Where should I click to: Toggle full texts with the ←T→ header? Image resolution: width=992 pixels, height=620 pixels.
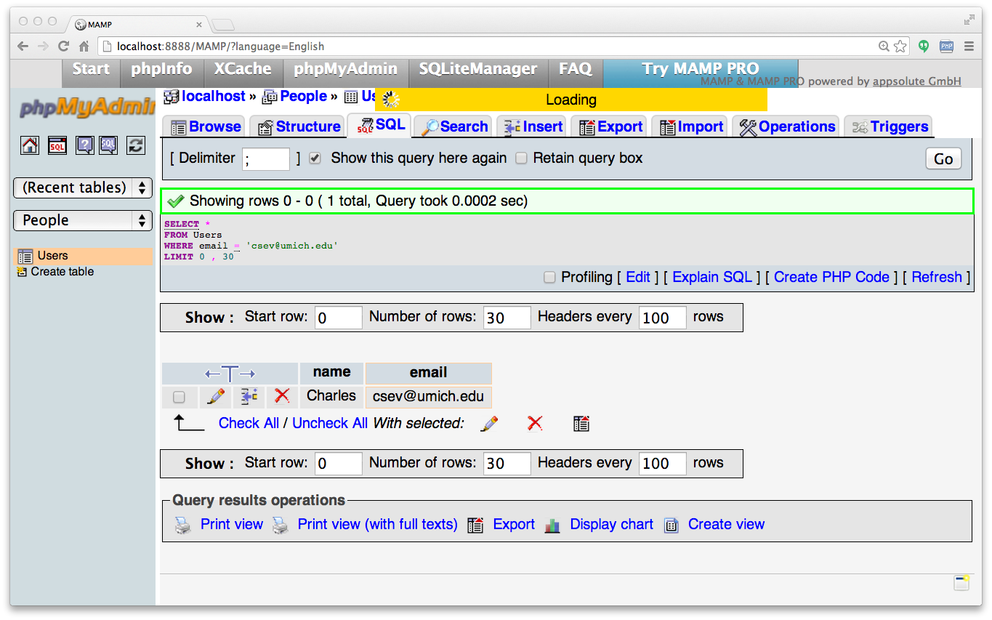pos(230,374)
